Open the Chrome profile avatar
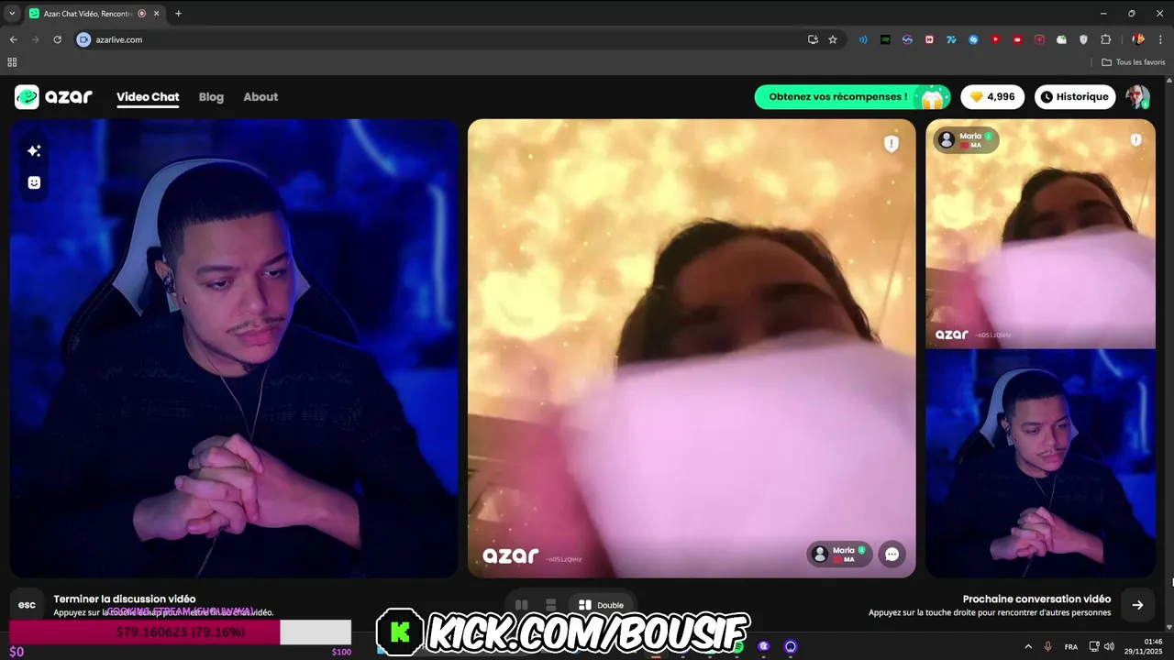1174x660 pixels. [1138, 39]
